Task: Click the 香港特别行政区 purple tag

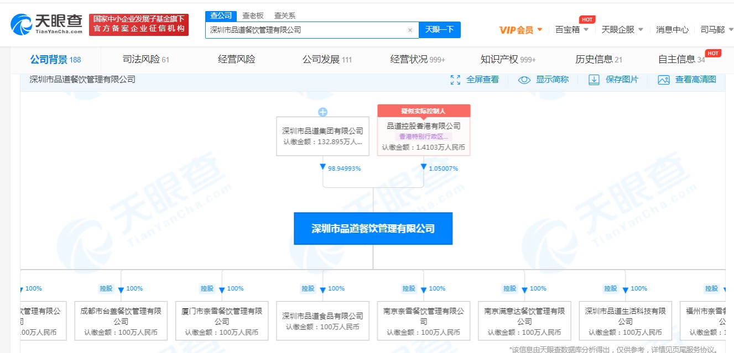Action: pos(424,136)
